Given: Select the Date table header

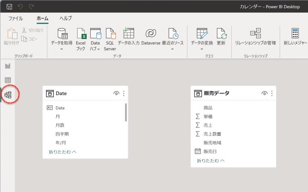Looking at the screenshot, I should [85, 93].
